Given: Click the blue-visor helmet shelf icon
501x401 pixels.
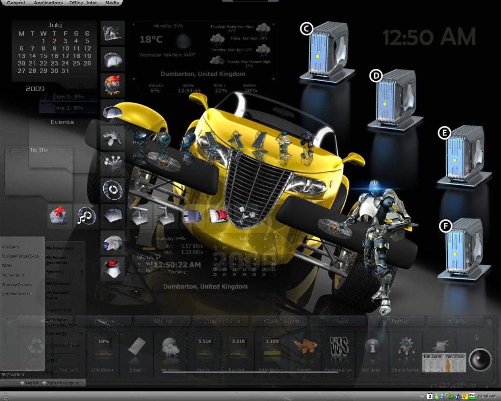Looking at the screenshot, I should [112, 242].
